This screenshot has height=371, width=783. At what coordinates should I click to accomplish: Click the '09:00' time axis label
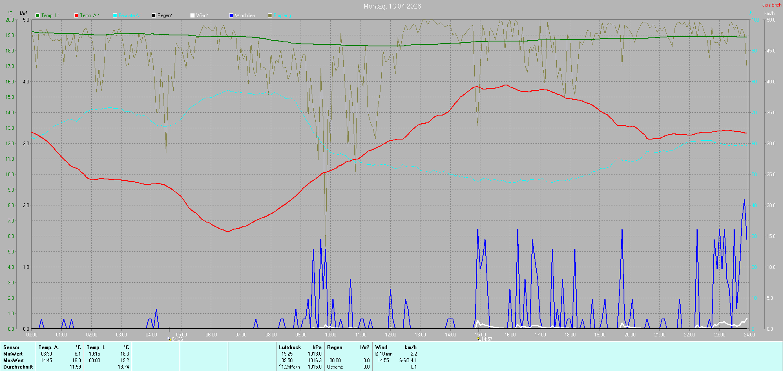click(x=301, y=335)
